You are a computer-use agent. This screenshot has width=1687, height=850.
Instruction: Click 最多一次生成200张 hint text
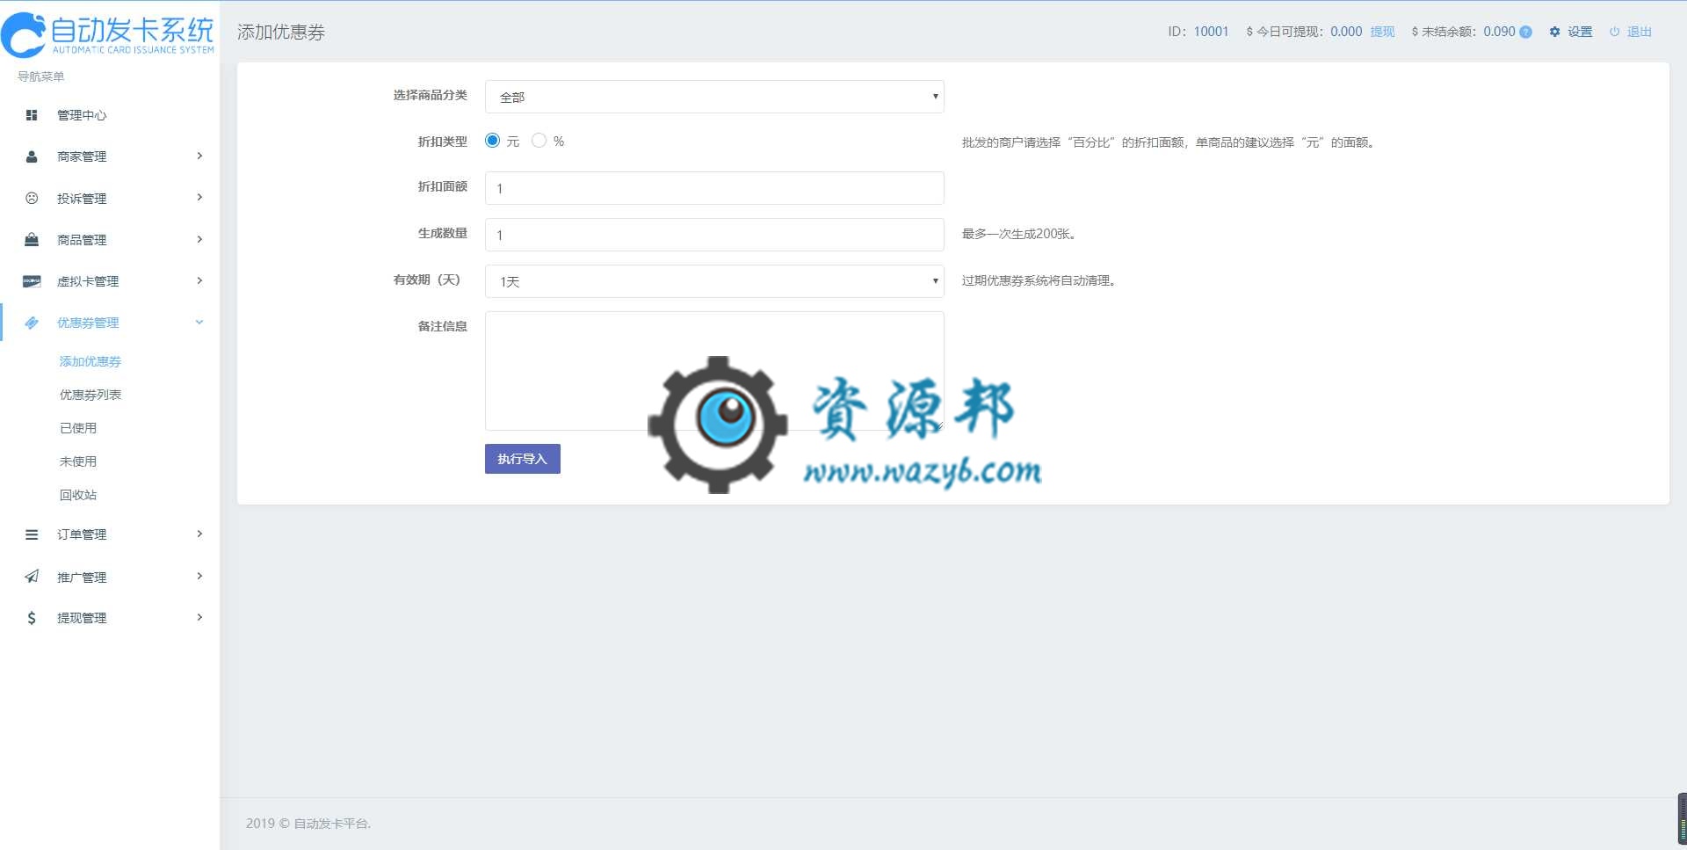tap(1019, 234)
